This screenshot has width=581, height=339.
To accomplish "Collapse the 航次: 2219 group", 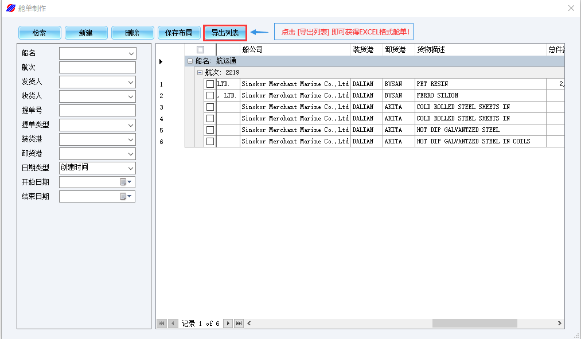I will pyautogui.click(x=200, y=73).
